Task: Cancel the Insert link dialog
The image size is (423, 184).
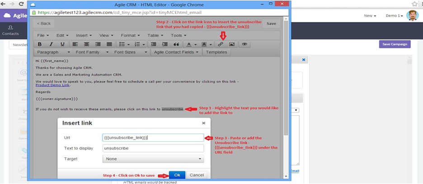Action: point(197,175)
